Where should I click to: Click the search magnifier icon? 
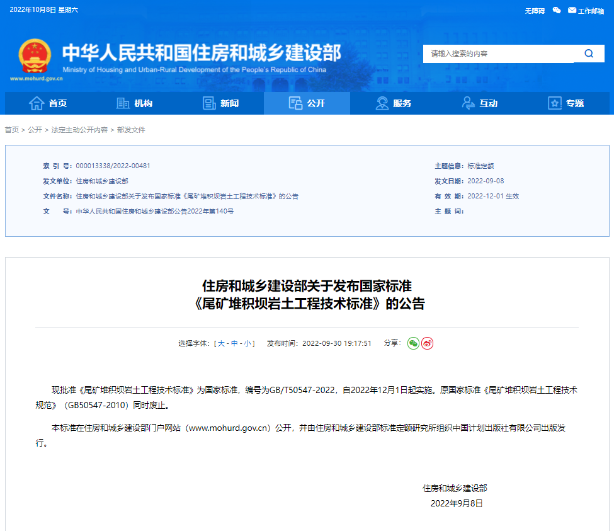point(589,54)
